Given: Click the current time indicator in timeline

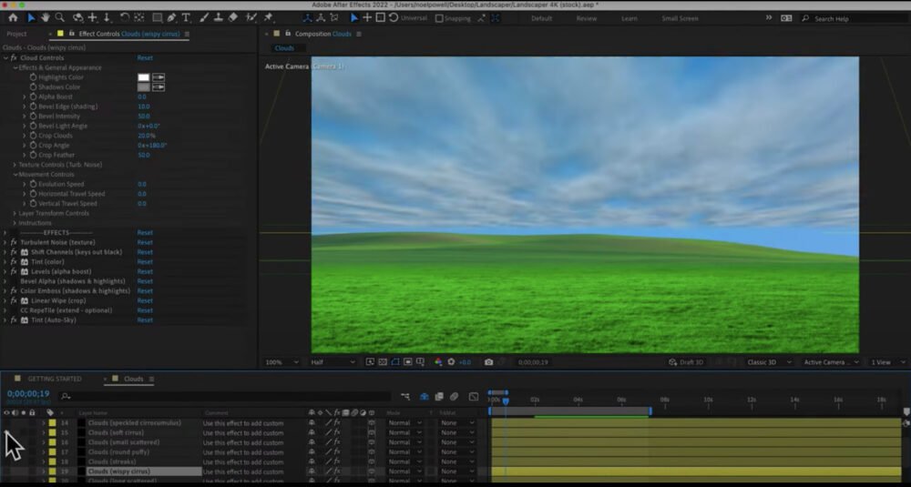Looking at the screenshot, I should [506, 401].
